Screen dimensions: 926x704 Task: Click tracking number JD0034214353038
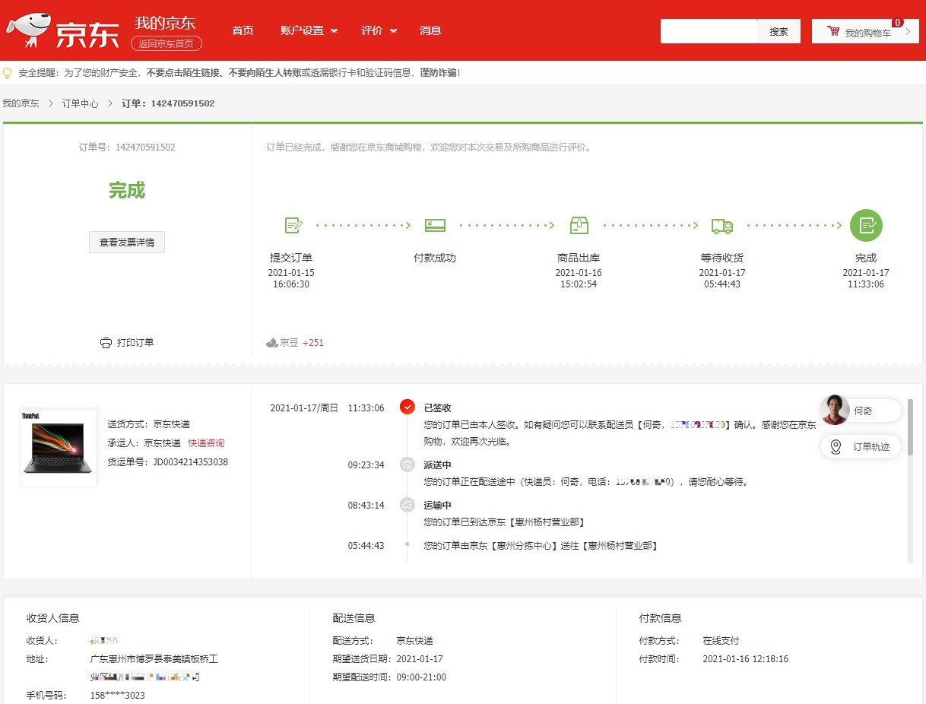coord(191,462)
